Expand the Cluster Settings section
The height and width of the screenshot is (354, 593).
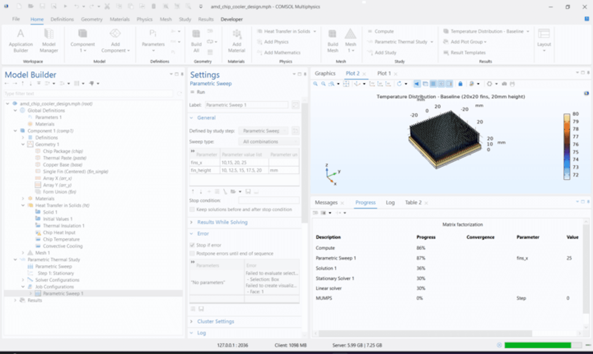[x=215, y=321]
